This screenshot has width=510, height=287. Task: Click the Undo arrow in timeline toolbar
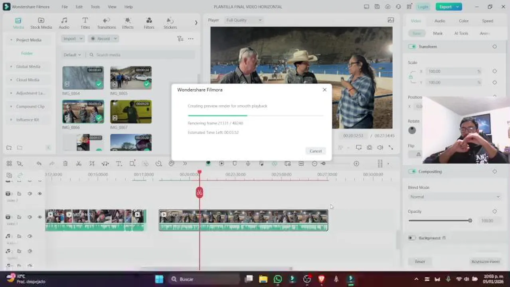point(39,163)
